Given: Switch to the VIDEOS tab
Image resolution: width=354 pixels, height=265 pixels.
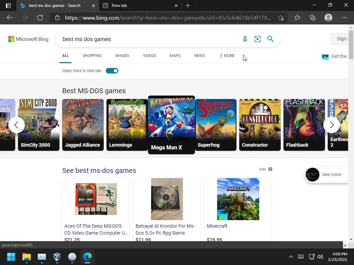Looking at the screenshot, I should (x=149, y=56).
